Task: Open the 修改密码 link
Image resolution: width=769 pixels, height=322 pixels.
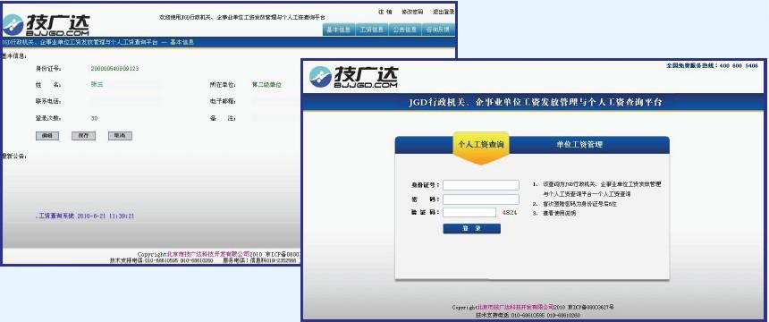Action: point(411,12)
